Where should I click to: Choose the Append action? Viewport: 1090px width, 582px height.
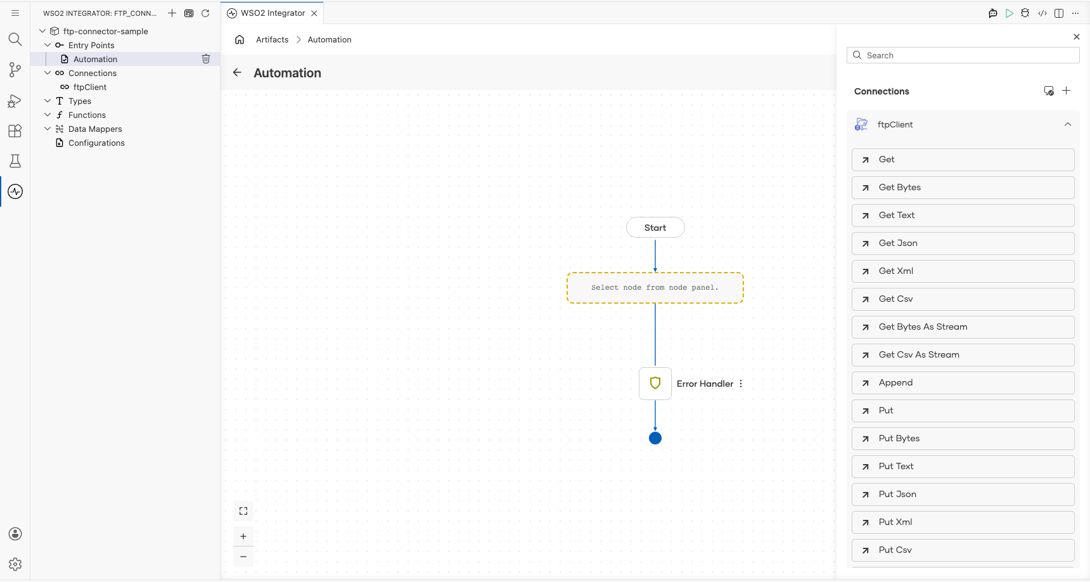(x=963, y=383)
